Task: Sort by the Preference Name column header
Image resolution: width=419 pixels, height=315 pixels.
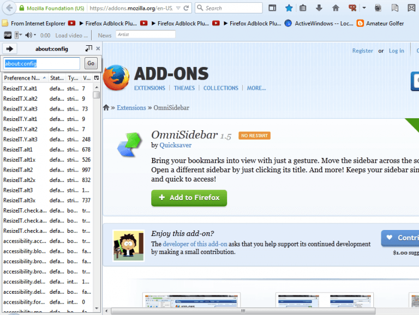Action: pos(22,78)
